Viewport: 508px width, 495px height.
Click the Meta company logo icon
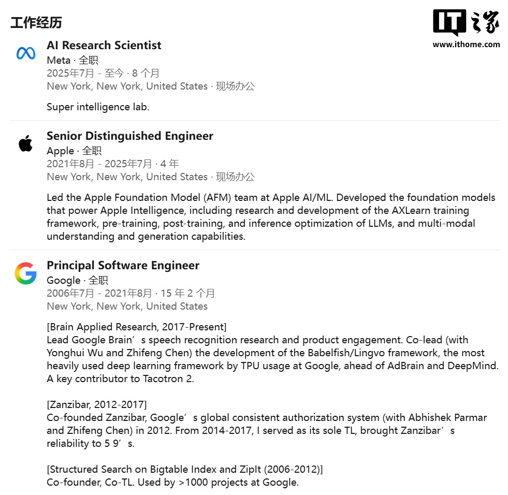click(x=25, y=53)
